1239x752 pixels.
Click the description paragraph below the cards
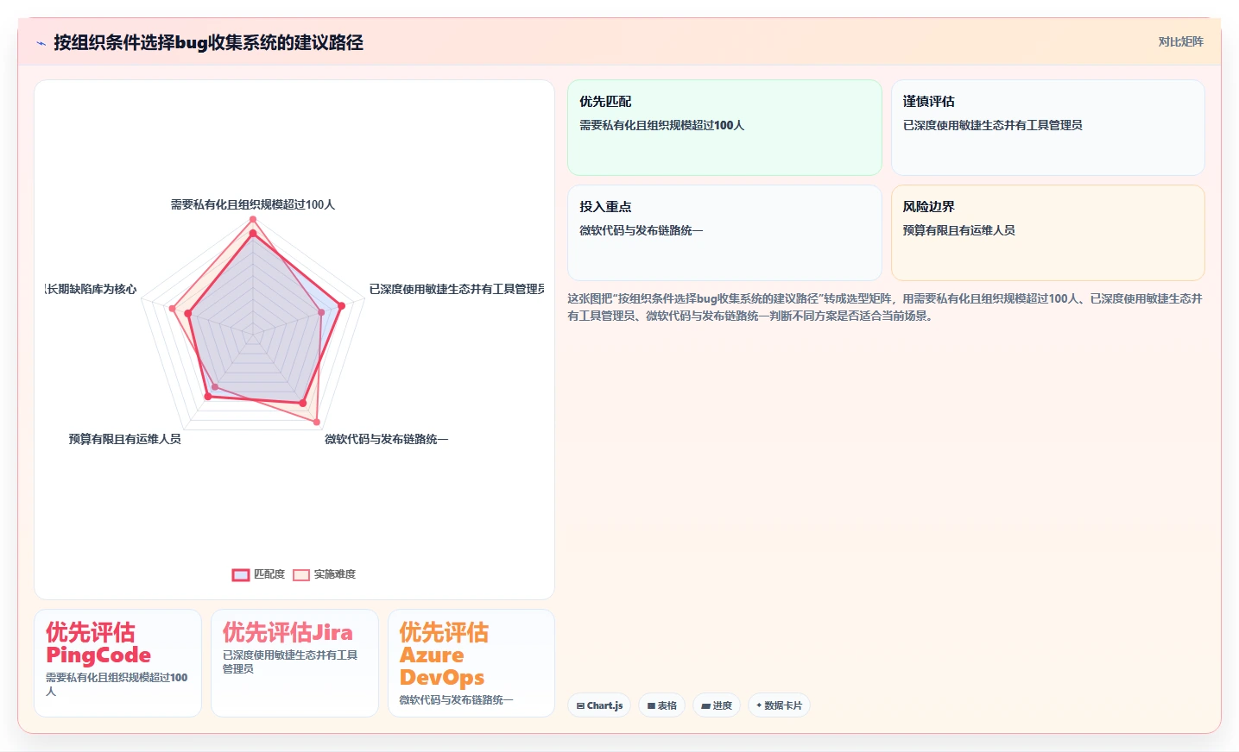pyautogui.click(x=885, y=307)
